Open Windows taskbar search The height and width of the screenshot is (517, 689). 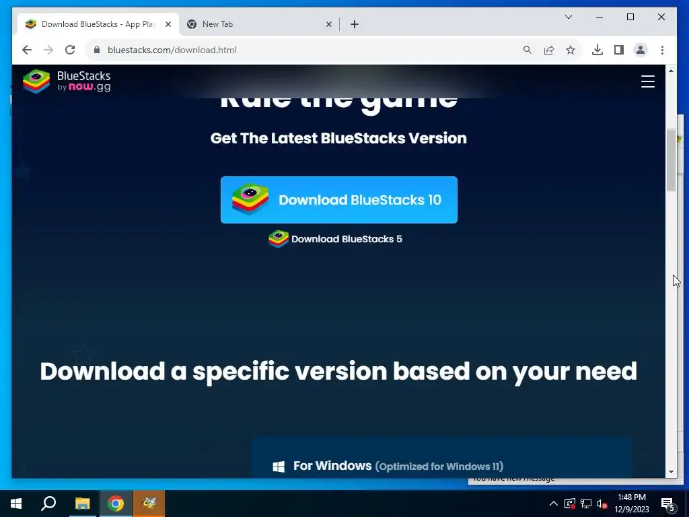[x=48, y=504]
